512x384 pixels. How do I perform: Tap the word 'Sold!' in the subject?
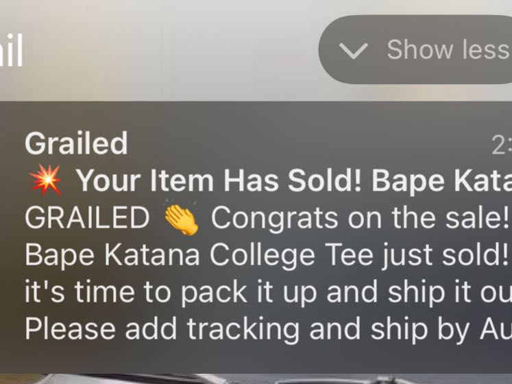coord(326,182)
